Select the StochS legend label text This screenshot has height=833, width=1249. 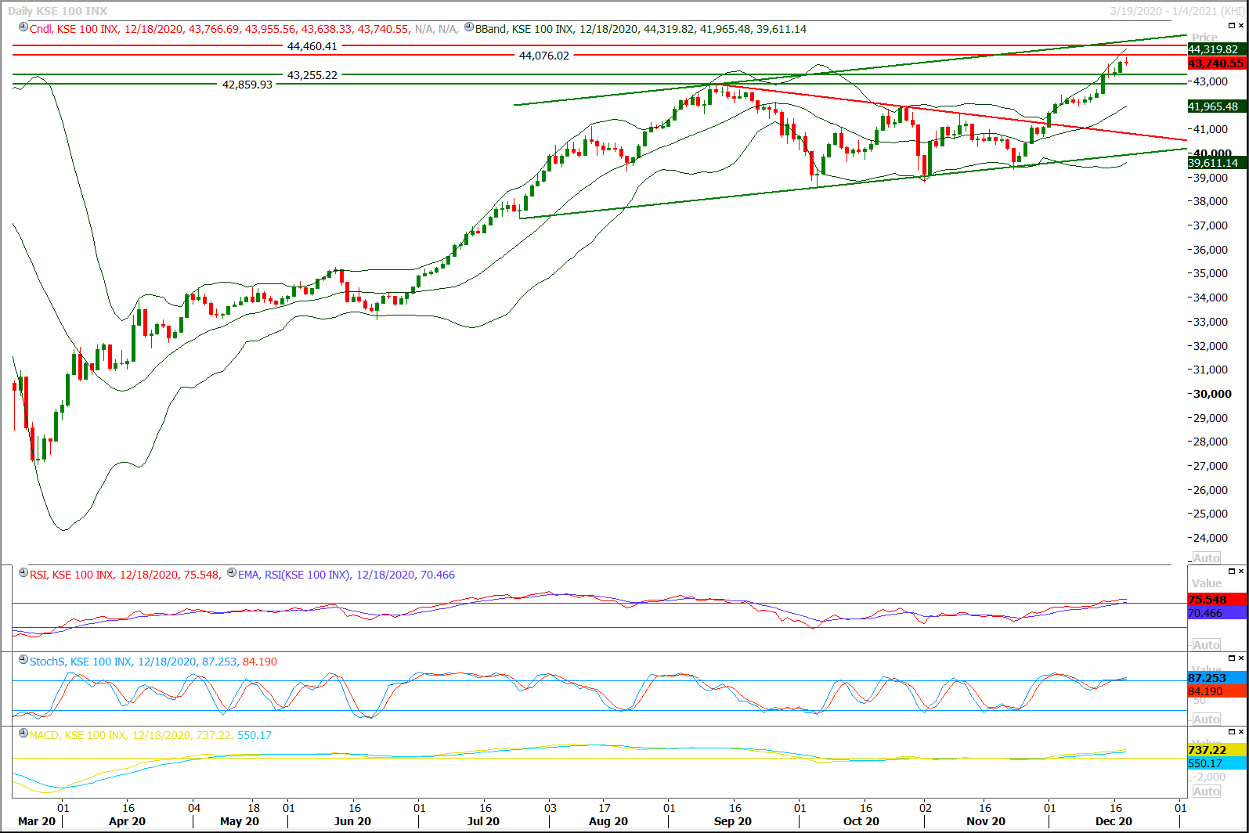click(x=153, y=662)
